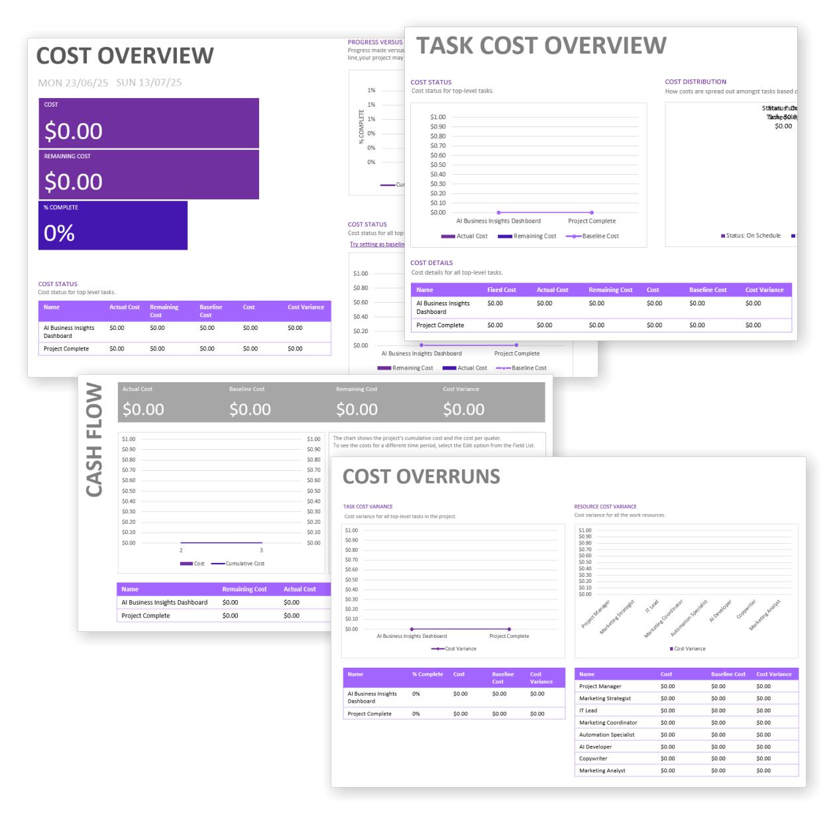The image size is (837, 828).
Task: Select the CASH FLOW vertical title
Action: pyautogui.click(x=95, y=440)
